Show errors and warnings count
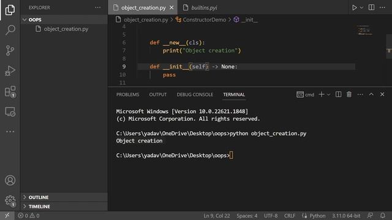The width and height of the screenshot is (392, 220). coord(29,216)
